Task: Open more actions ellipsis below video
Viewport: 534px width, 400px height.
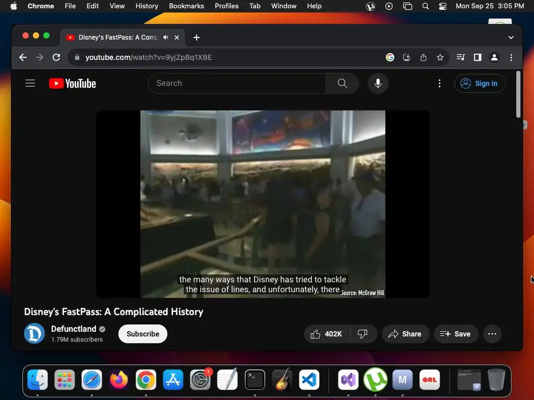Action: [x=492, y=334]
